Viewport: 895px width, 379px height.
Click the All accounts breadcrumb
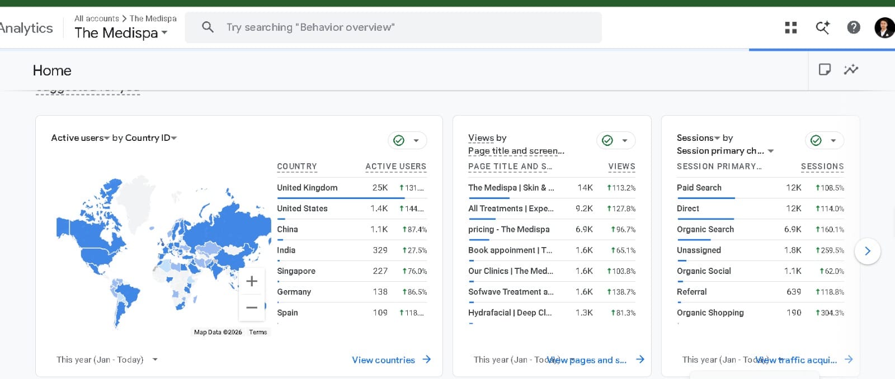tap(96, 18)
